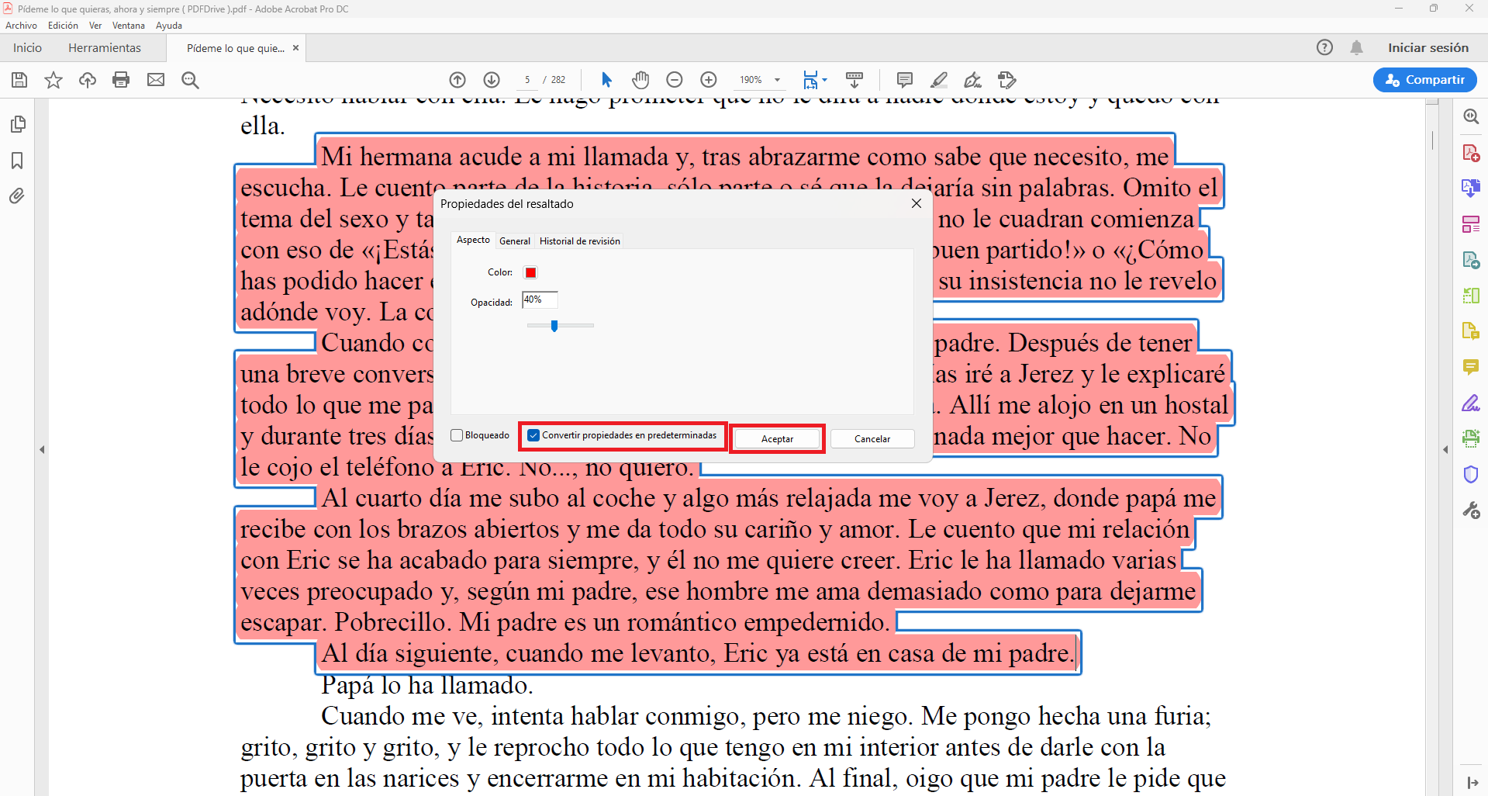This screenshot has height=796, width=1488.
Task: Choose the selection arrow tool
Action: coord(606,80)
